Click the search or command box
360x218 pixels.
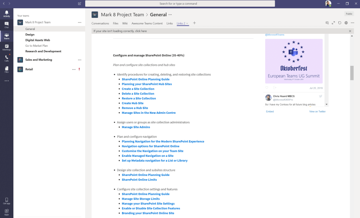180,3
